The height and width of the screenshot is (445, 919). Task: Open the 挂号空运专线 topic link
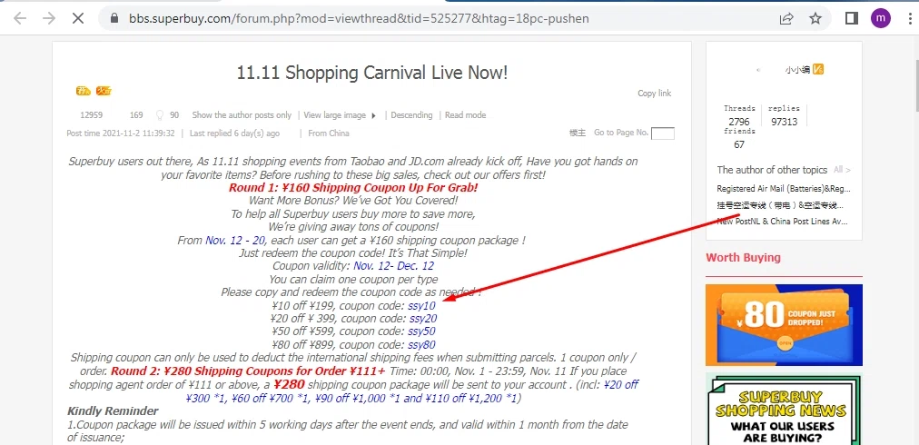tap(780, 205)
